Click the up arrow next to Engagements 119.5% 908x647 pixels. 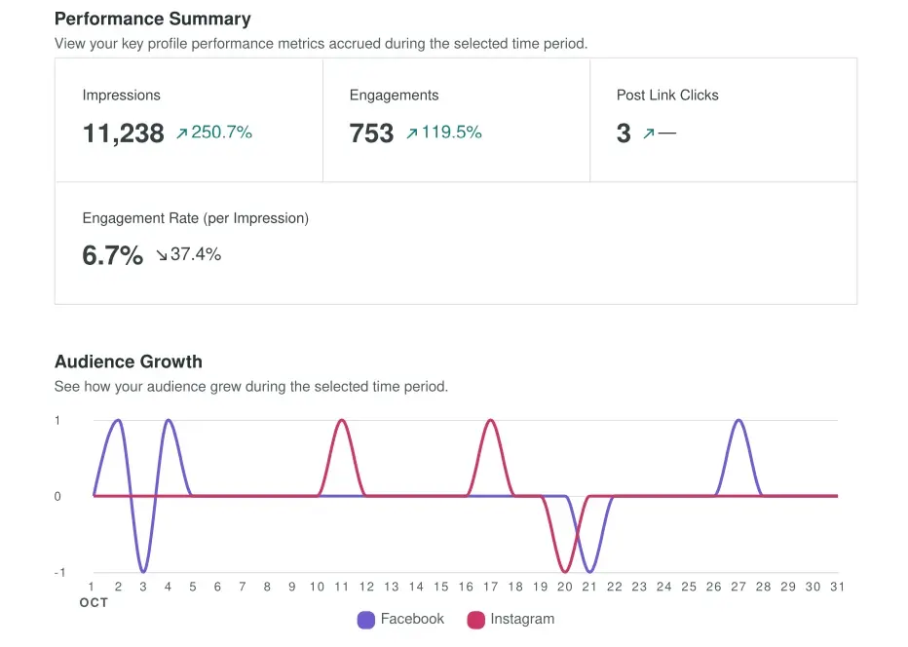411,134
